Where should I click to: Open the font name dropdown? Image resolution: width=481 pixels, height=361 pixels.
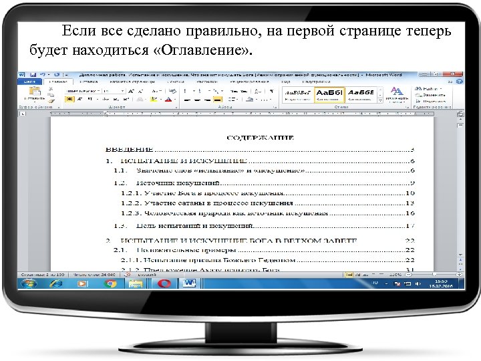98,91
